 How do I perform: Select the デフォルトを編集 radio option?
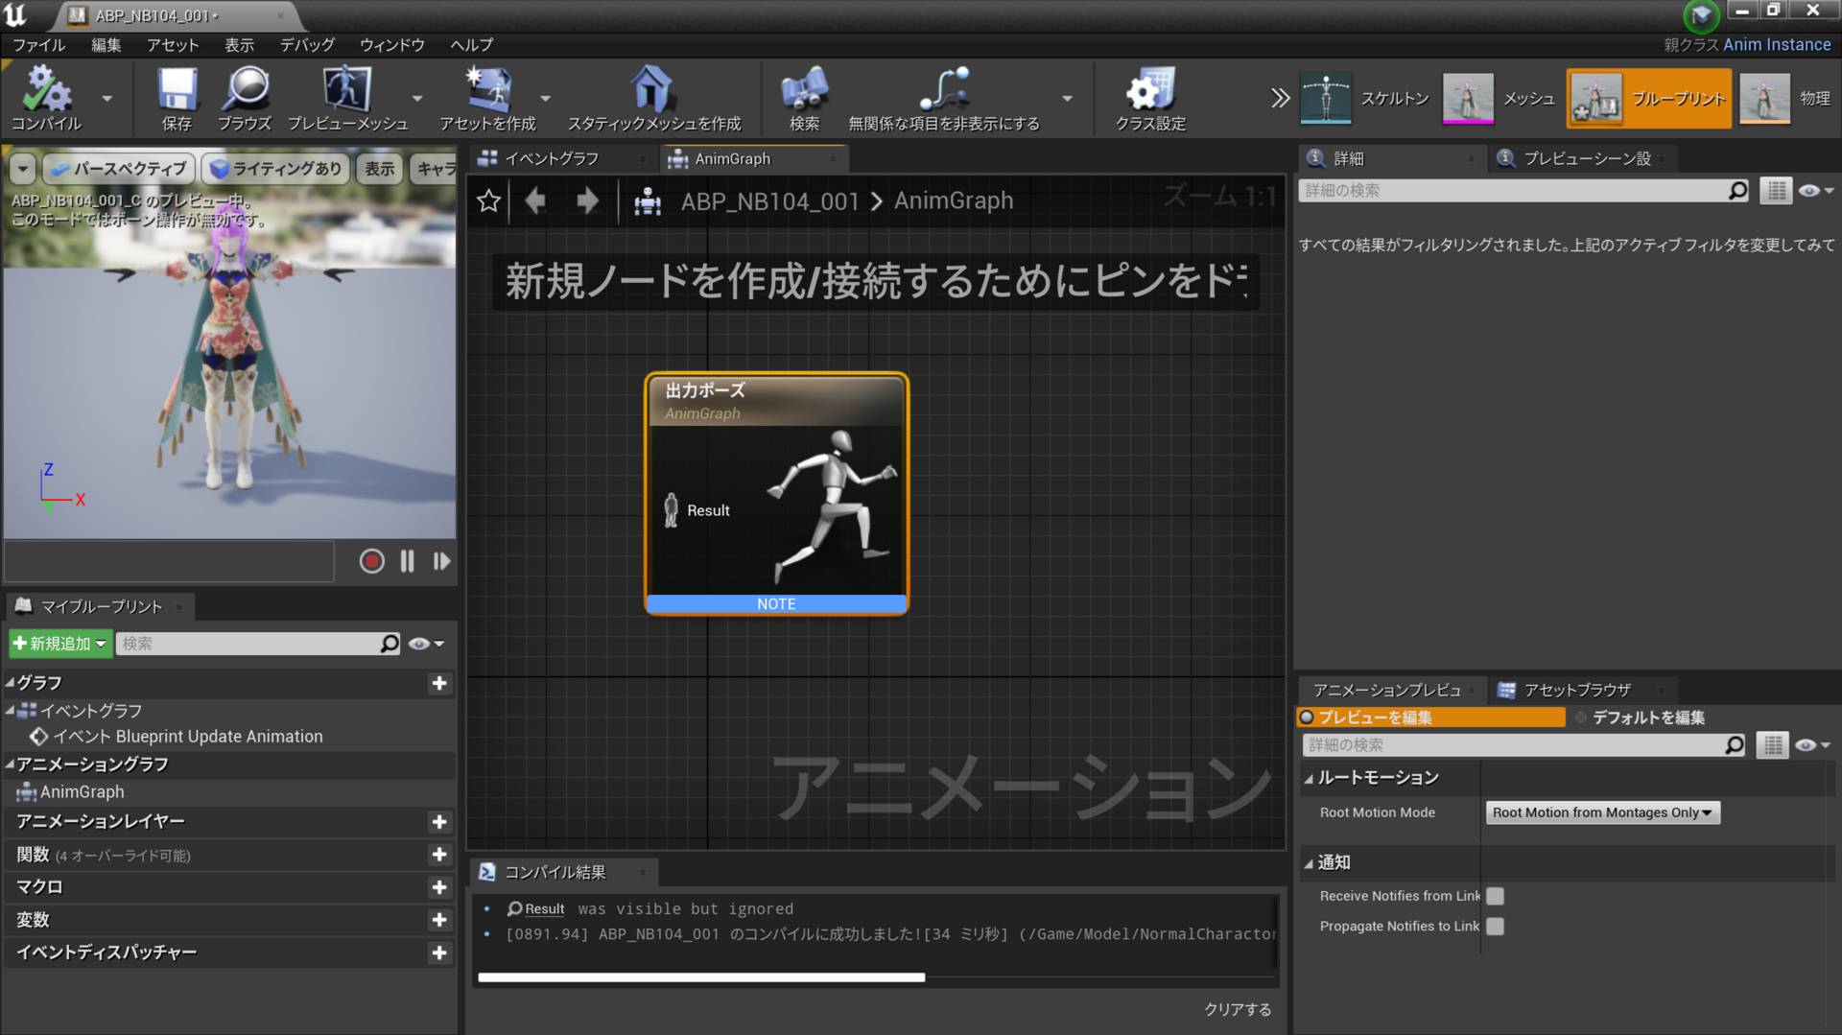[1641, 717]
